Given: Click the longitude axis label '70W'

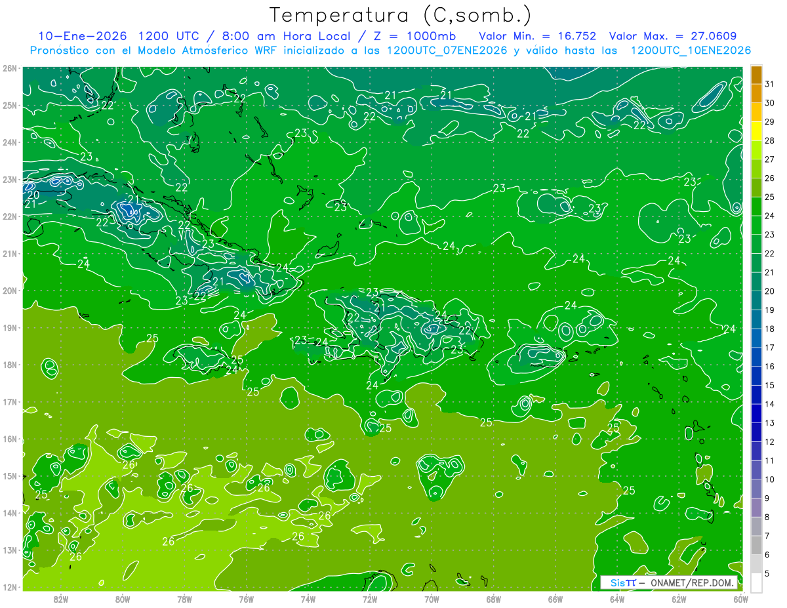Looking at the screenshot, I should click(x=432, y=599).
